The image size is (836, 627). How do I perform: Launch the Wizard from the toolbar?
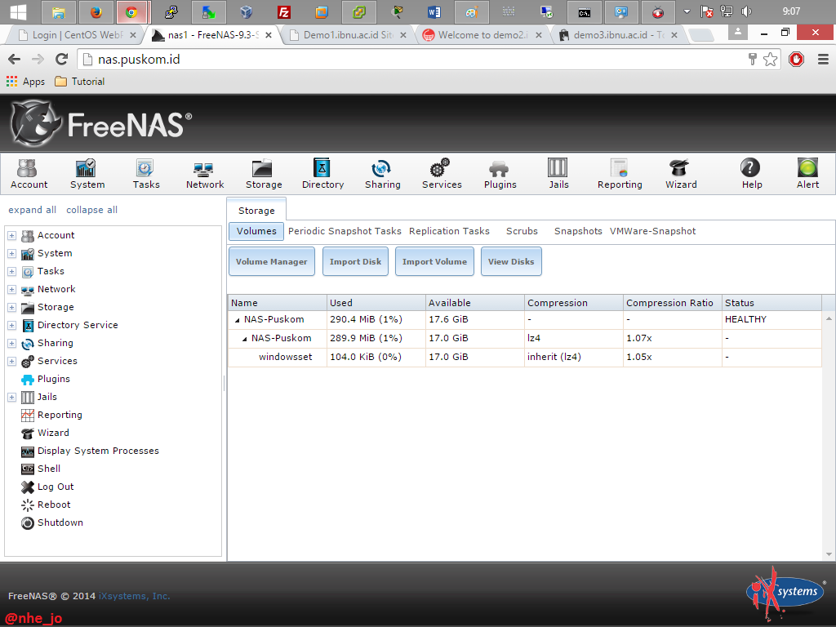pos(681,174)
